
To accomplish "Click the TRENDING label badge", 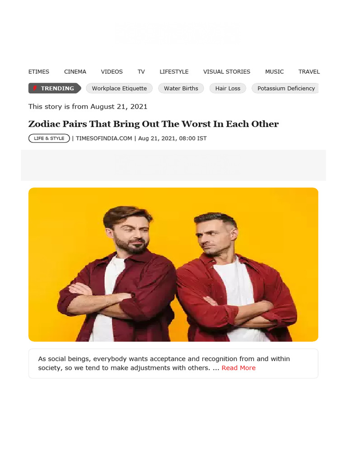I will pos(55,88).
